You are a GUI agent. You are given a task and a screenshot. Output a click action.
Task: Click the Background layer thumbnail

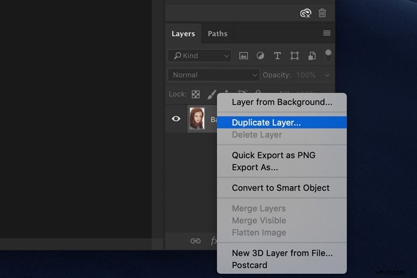click(197, 119)
